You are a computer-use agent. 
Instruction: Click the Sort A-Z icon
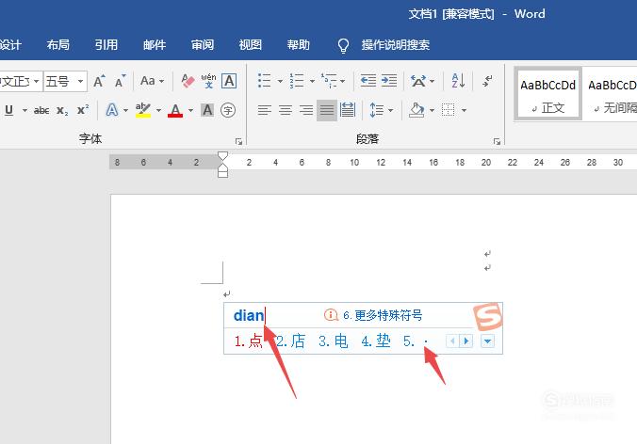(x=458, y=81)
